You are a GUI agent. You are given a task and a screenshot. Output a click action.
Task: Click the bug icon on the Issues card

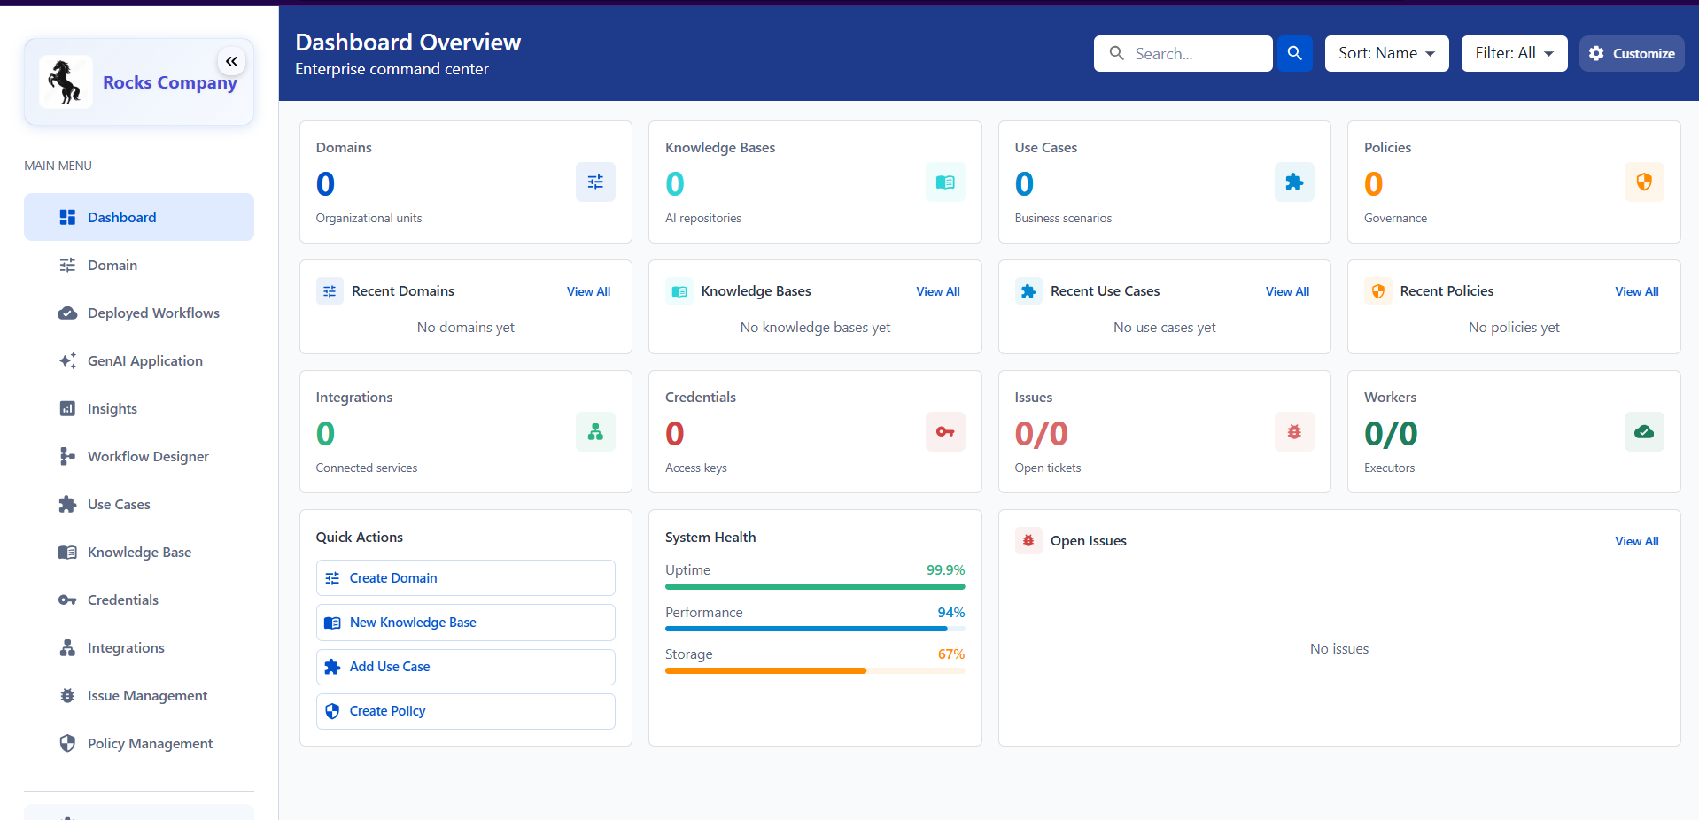pyautogui.click(x=1293, y=432)
